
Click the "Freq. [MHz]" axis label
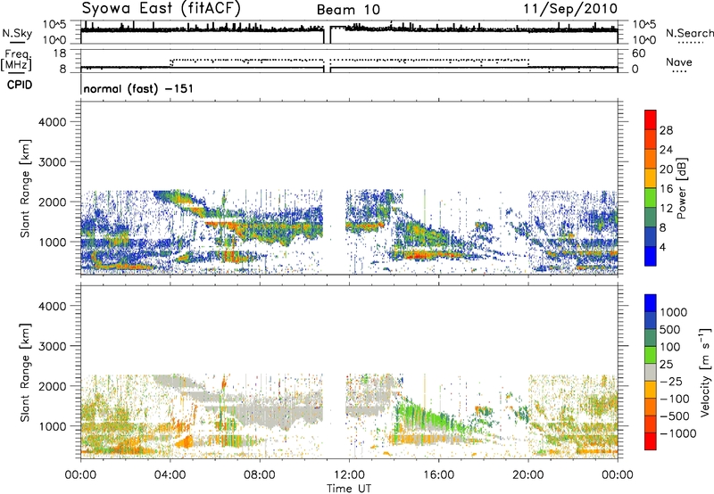(x=16, y=61)
